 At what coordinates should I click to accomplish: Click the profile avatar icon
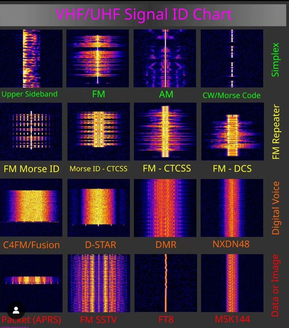tap(15, 310)
